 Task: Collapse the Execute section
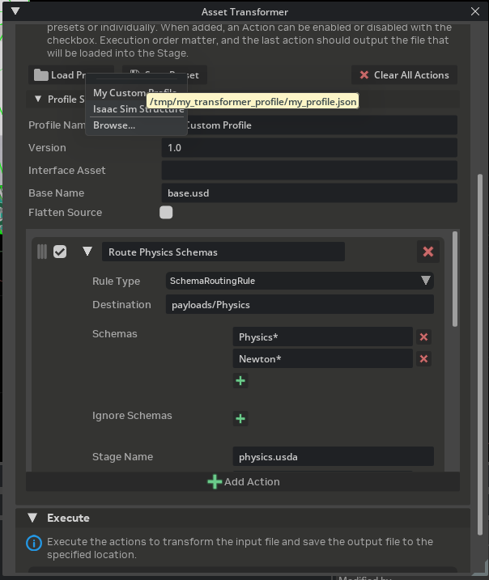(33, 518)
